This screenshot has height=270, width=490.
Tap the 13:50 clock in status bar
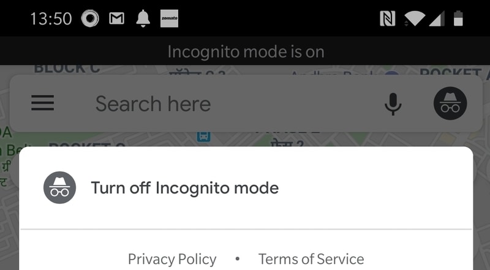[51, 19]
